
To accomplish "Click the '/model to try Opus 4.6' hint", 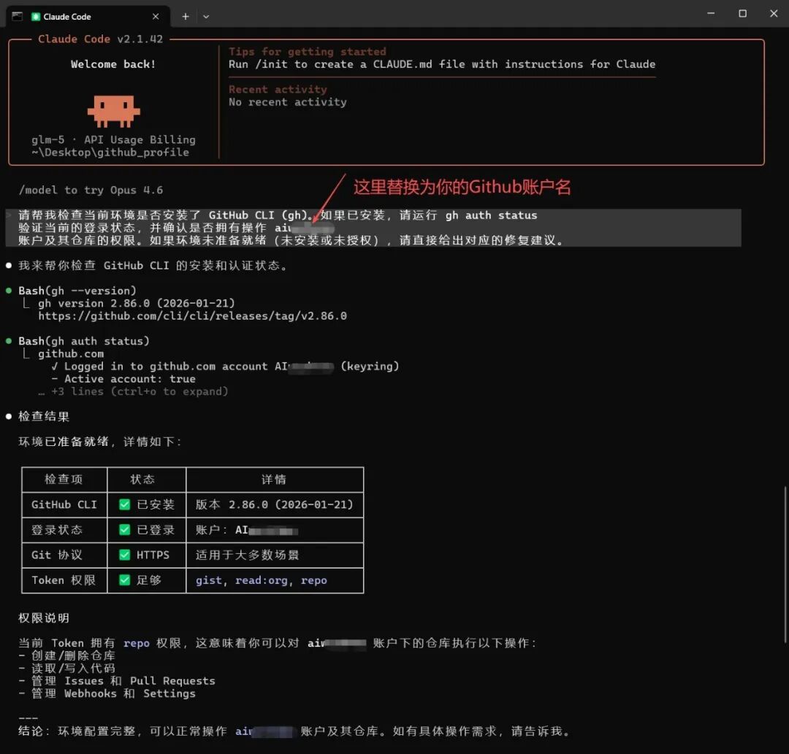I will [x=91, y=190].
